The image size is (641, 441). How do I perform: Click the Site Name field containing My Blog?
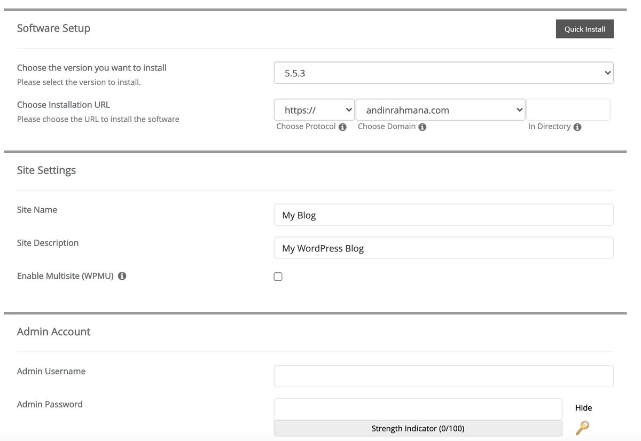coord(443,215)
